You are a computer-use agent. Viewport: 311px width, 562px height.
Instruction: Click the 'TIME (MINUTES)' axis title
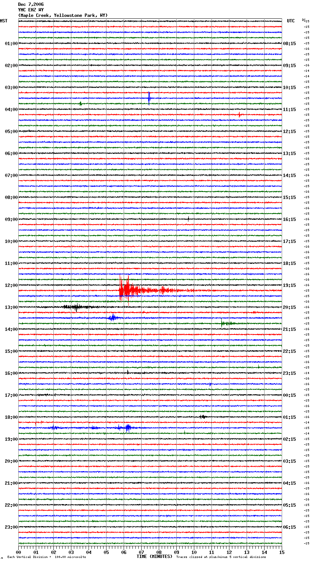pyautogui.click(x=154, y=557)
